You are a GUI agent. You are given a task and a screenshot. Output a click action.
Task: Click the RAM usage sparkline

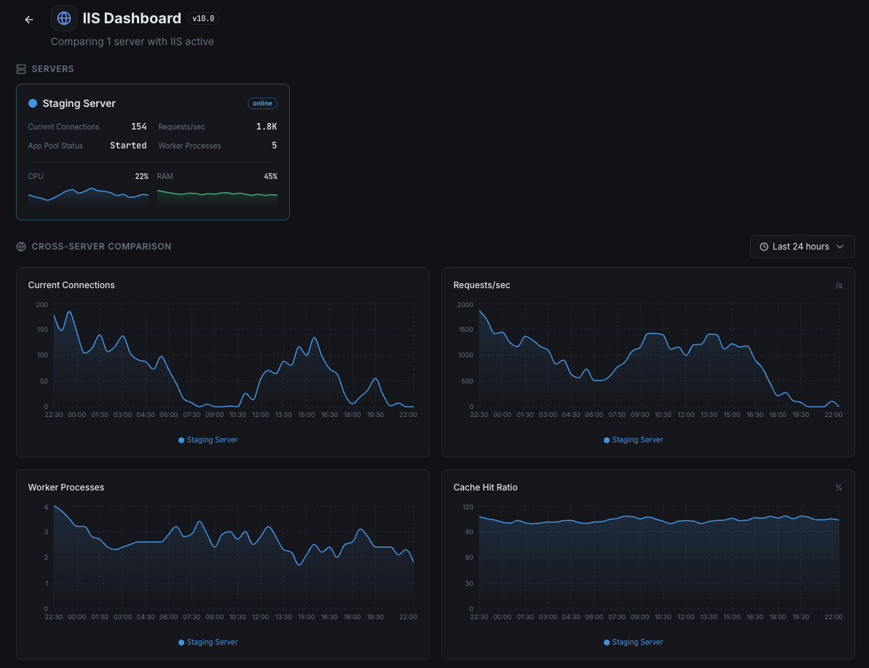tap(217, 194)
